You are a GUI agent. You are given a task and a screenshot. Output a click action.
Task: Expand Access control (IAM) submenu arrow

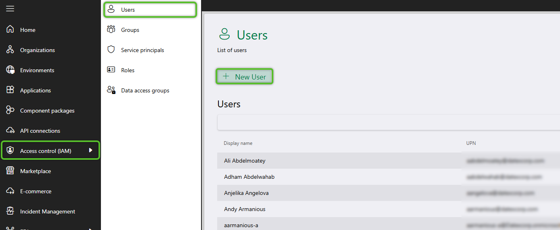(x=91, y=151)
